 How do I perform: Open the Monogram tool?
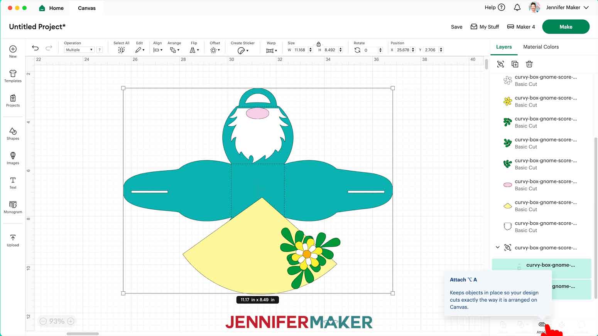coord(13,207)
